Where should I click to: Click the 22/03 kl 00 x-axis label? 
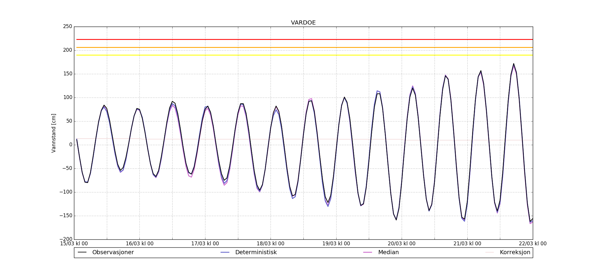533,244
